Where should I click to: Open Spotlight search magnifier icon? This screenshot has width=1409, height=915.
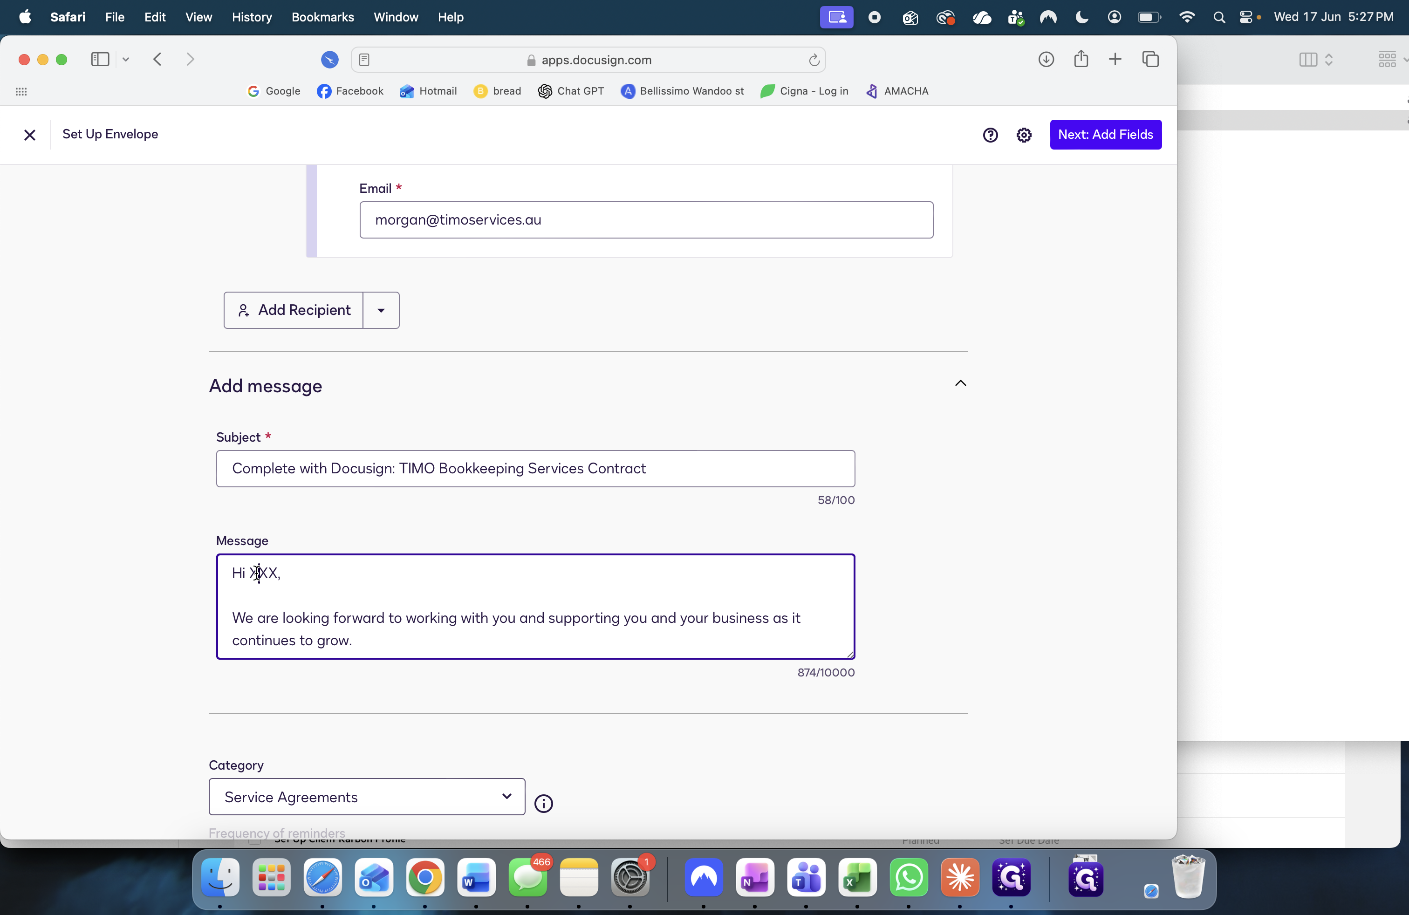(x=1218, y=17)
